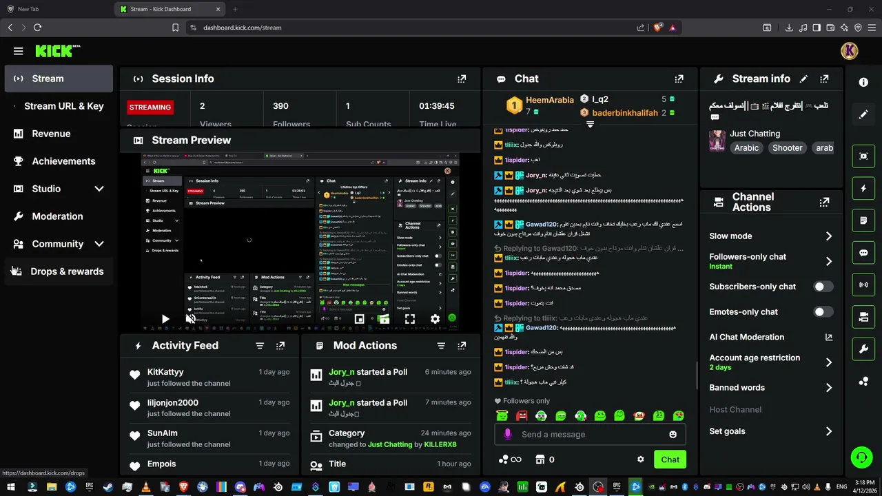Click Just Chatting link in Mod Actions
Screen dimensions: 882x496
click(390, 444)
